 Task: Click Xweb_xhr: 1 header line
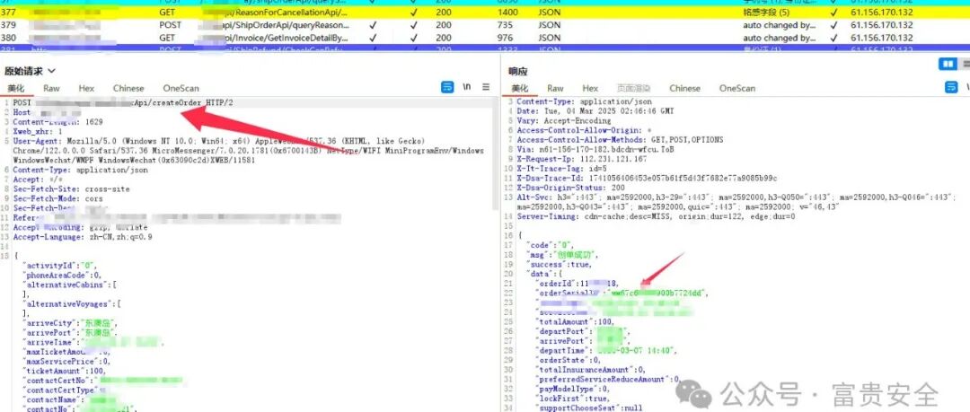(38, 132)
